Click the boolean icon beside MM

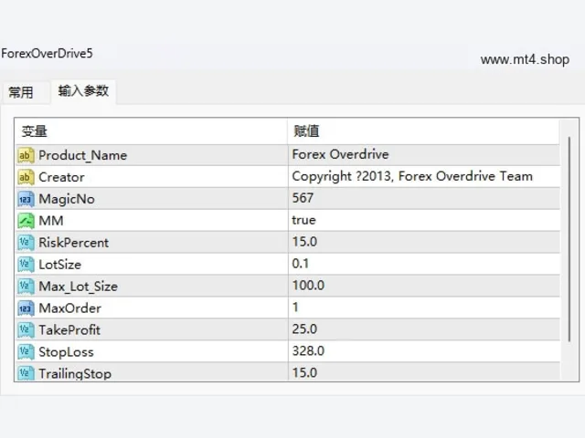pos(26,221)
